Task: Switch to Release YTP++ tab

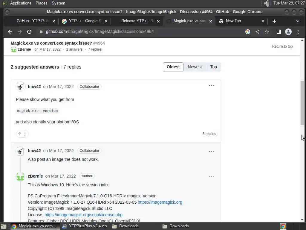Action: click(137, 21)
